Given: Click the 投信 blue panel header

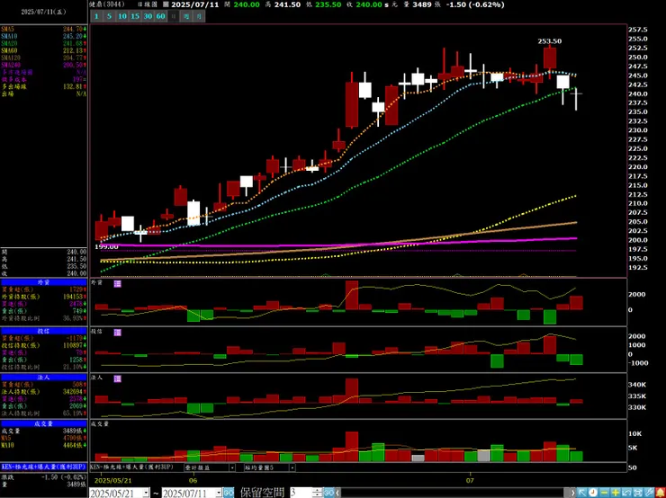Looking at the screenshot, I should [44, 331].
